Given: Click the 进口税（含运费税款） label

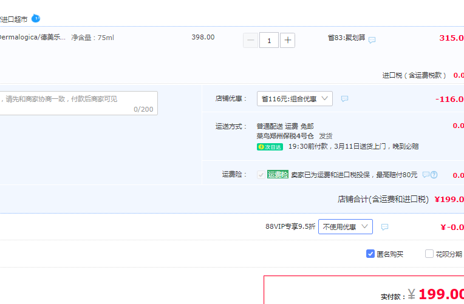Looking at the screenshot, I should click(414, 75).
